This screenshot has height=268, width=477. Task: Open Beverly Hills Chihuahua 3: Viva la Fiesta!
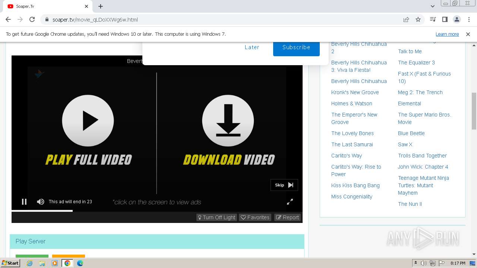[359, 66]
